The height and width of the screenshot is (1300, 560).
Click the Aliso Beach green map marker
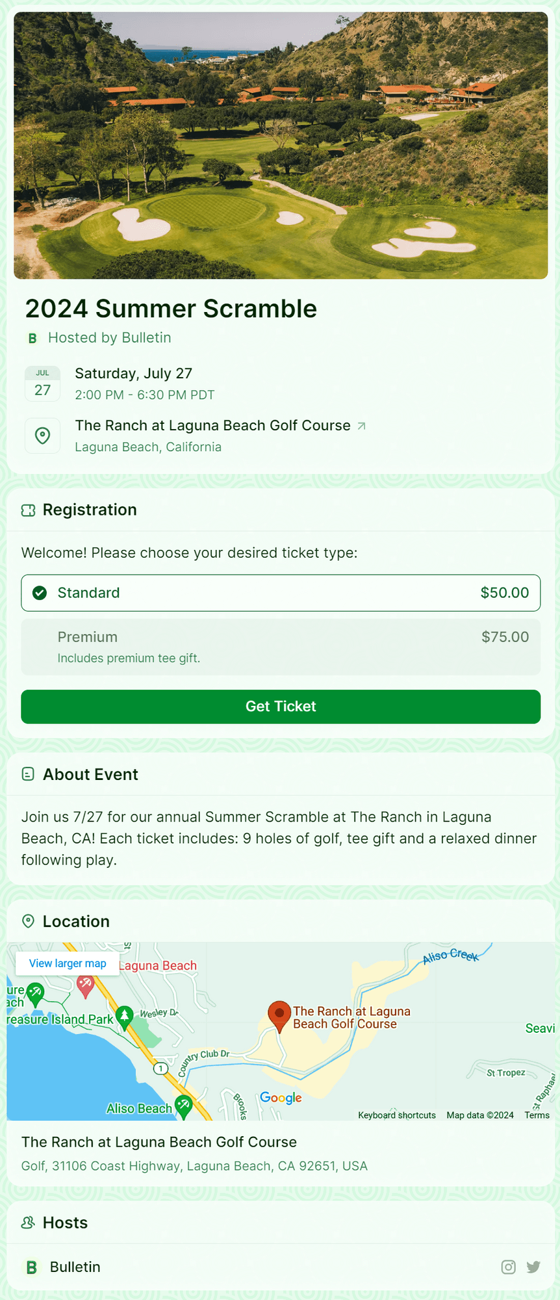(184, 1105)
